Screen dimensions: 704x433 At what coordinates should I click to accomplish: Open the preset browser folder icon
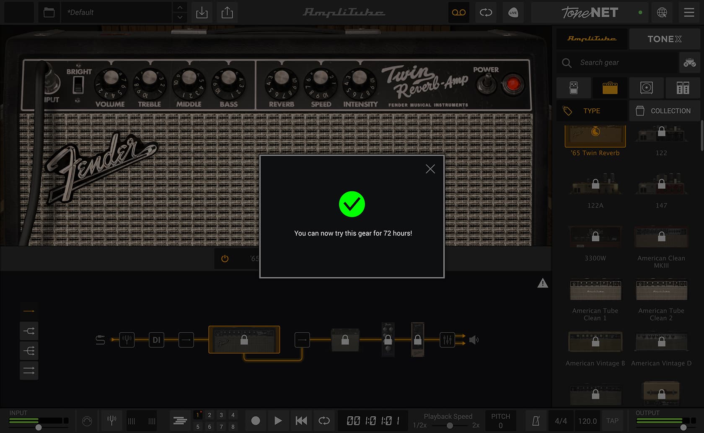click(x=49, y=13)
